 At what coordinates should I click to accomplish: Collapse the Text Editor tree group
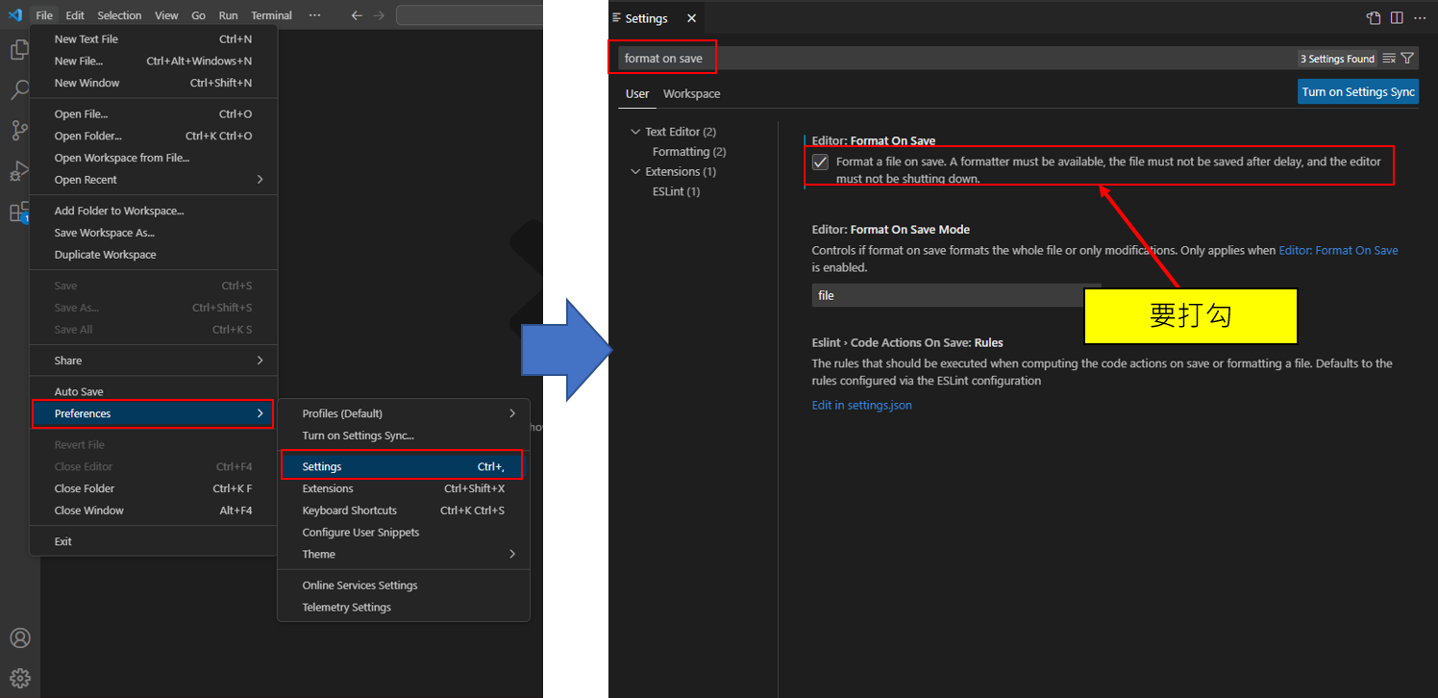tap(635, 132)
